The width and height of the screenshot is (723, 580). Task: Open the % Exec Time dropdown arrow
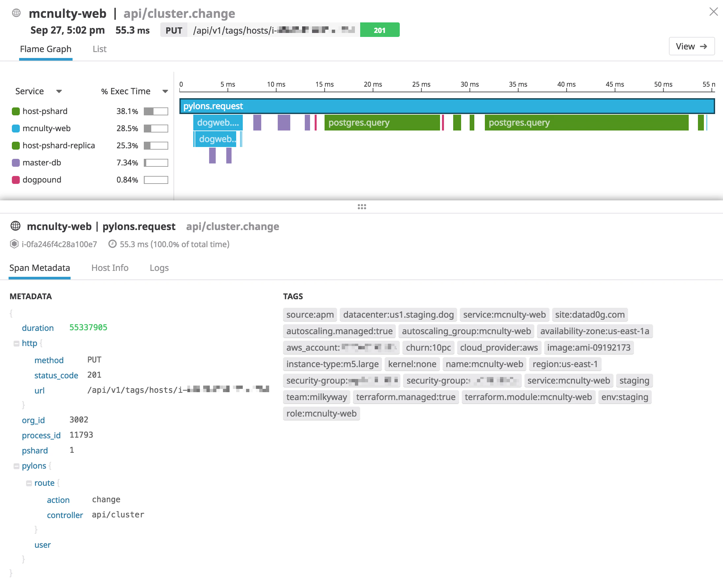[165, 91]
